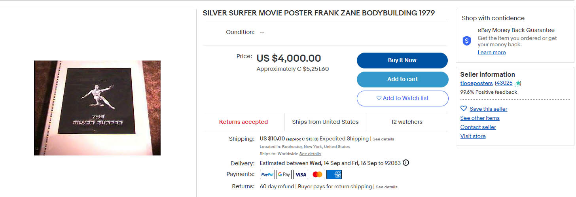Open Learn more about Money Back Guarantee
Image resolution: width=576 pixels, height=197 pixels.
(x=491, y=53)
